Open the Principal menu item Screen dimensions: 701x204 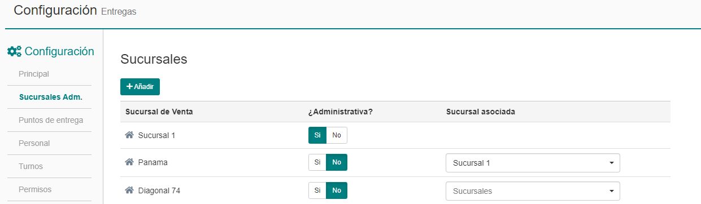34,74
